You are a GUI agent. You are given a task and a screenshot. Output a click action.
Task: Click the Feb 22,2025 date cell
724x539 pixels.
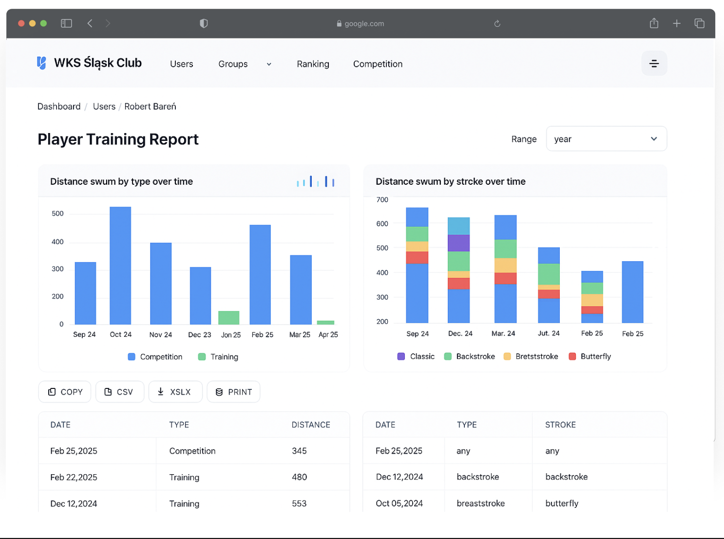pos(74,477)
